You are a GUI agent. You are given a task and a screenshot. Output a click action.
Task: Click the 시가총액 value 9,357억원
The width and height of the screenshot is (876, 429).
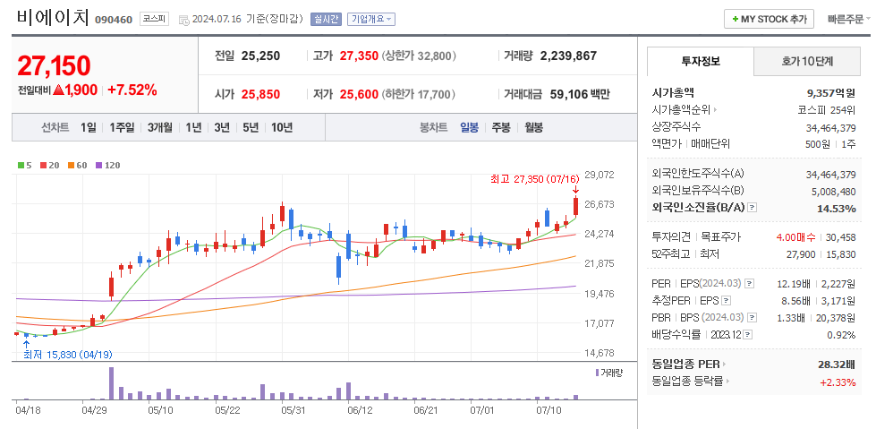[831, 93]
